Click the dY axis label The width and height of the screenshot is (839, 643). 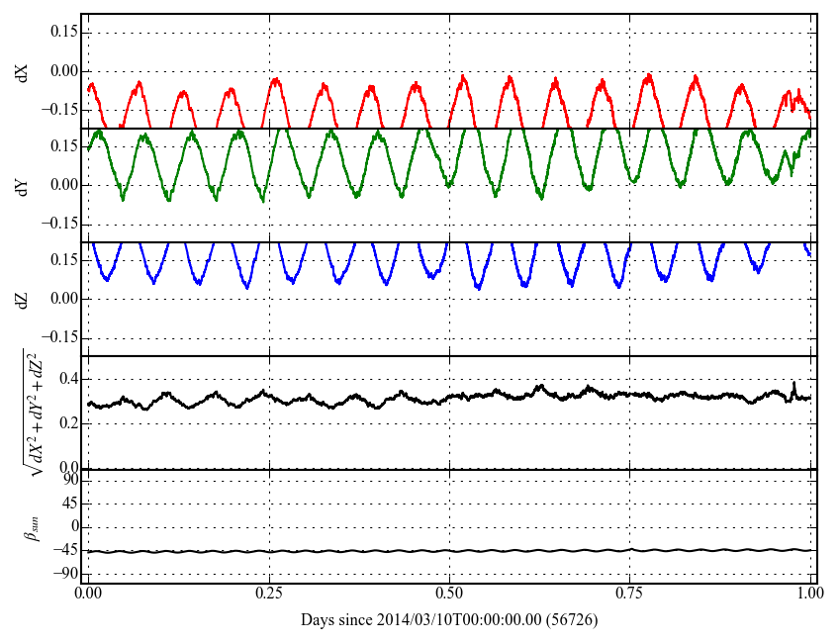[x=22, y=185]
